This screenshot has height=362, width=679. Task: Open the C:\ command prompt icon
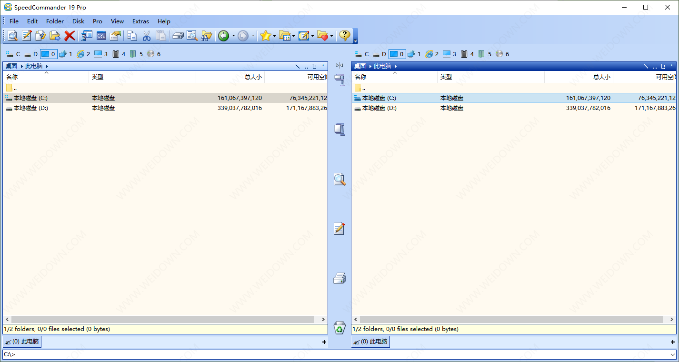coord(101,36)
